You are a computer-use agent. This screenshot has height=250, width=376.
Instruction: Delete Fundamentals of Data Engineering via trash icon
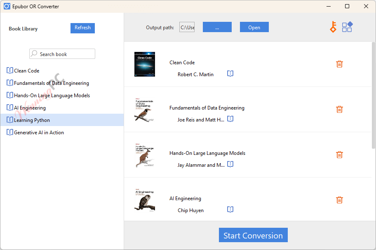click(339, 109)
